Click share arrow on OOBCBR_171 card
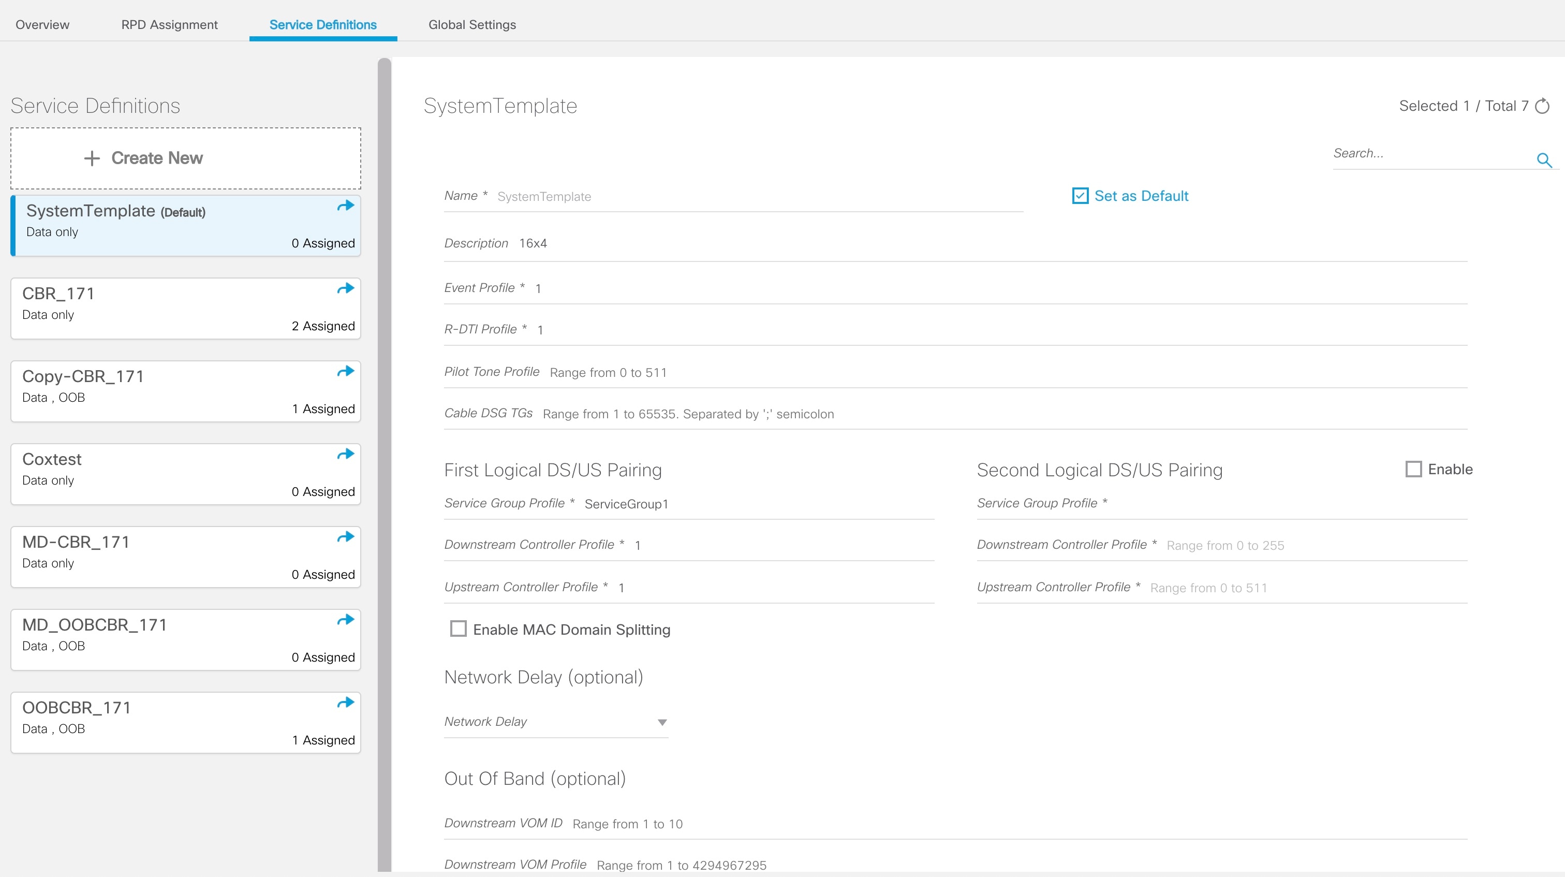The height and width of the screenshot is (877, 1565). tap(345, 703)
